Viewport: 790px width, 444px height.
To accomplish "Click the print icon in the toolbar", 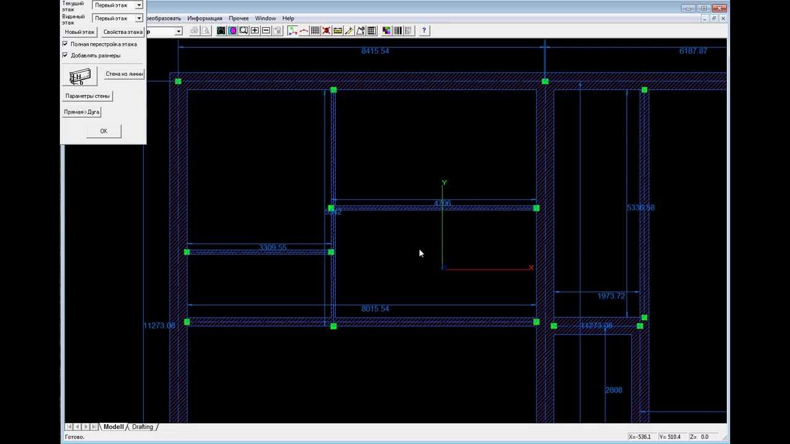I will tap(195, 31).
